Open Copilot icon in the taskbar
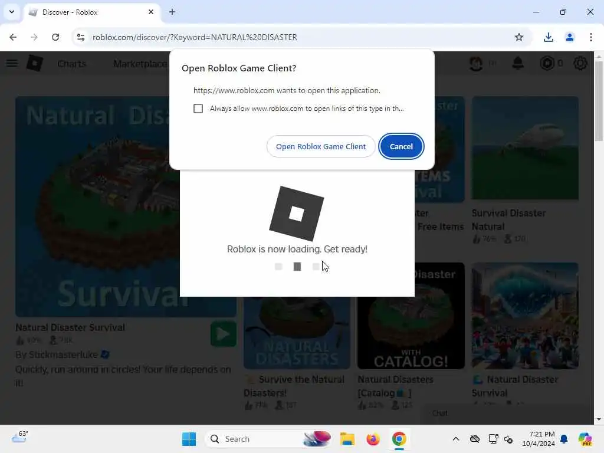Viewport: 604px width, 453px height. click(x=585, y=439)
